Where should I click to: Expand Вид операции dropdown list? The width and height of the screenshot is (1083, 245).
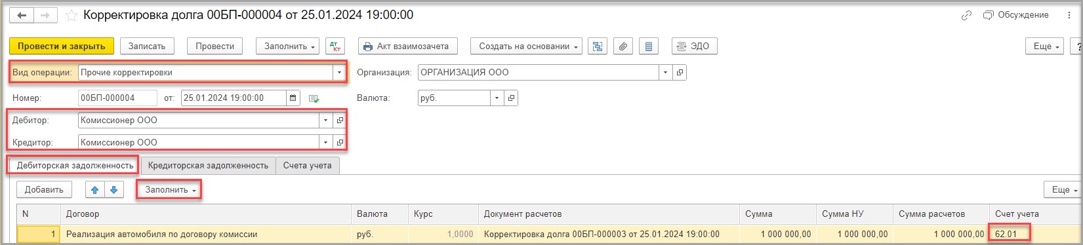(x=340, y=73)
